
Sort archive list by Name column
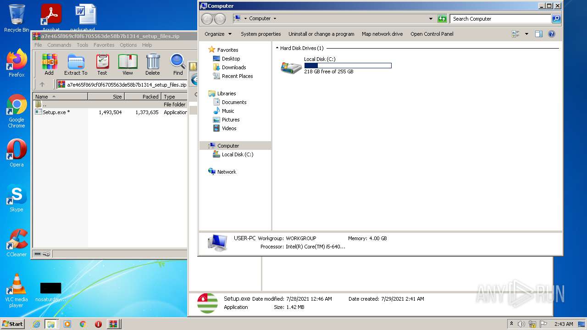coord(60,97)
